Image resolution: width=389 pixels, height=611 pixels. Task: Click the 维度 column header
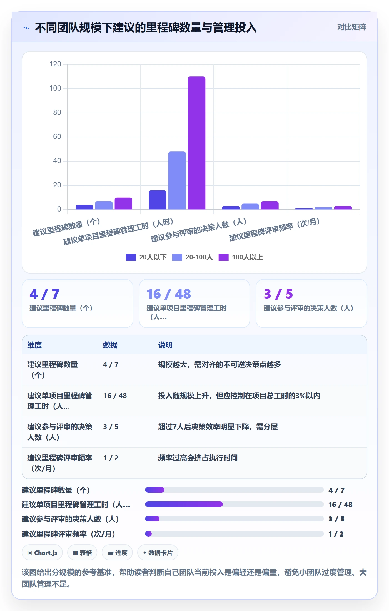(x=34, y=345)
